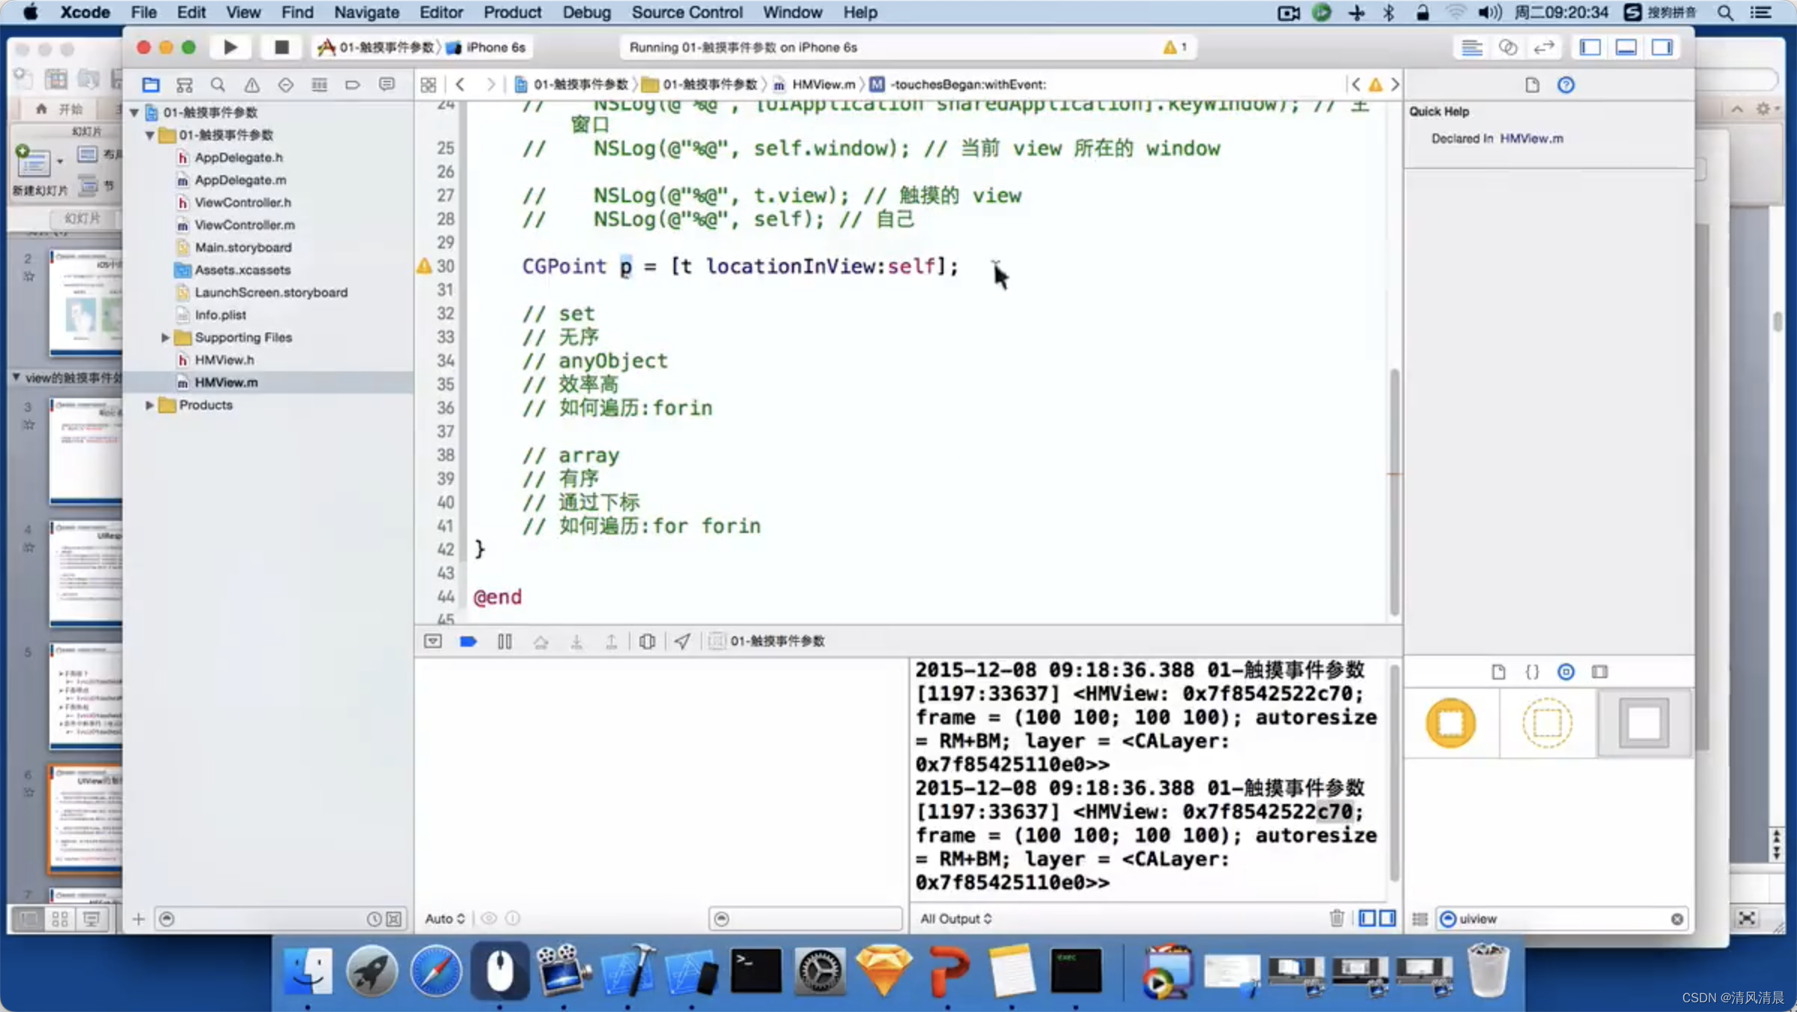Viewport: 1797px width, 1012px height.
Task: Go forward in editor history
Action: click(x=490, y=85)
